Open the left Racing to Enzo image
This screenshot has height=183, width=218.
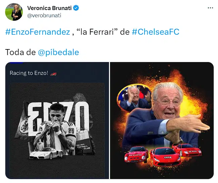57,121
